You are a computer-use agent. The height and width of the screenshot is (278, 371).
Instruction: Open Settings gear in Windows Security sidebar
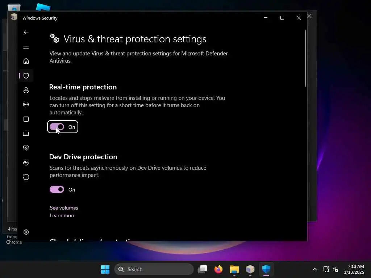click(26, 232)
